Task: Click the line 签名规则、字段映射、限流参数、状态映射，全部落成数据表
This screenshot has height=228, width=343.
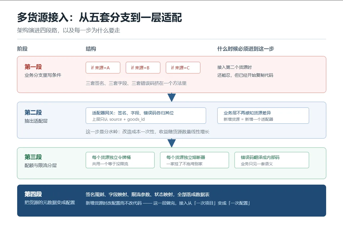Action: click(x=148, y=194)
